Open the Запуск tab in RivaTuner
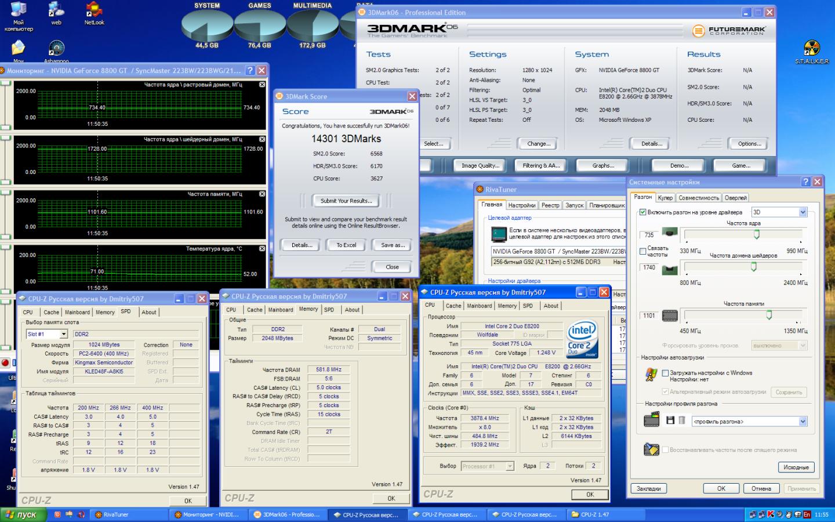This screenshot has height=522, width=835. (x=574, y=205)
